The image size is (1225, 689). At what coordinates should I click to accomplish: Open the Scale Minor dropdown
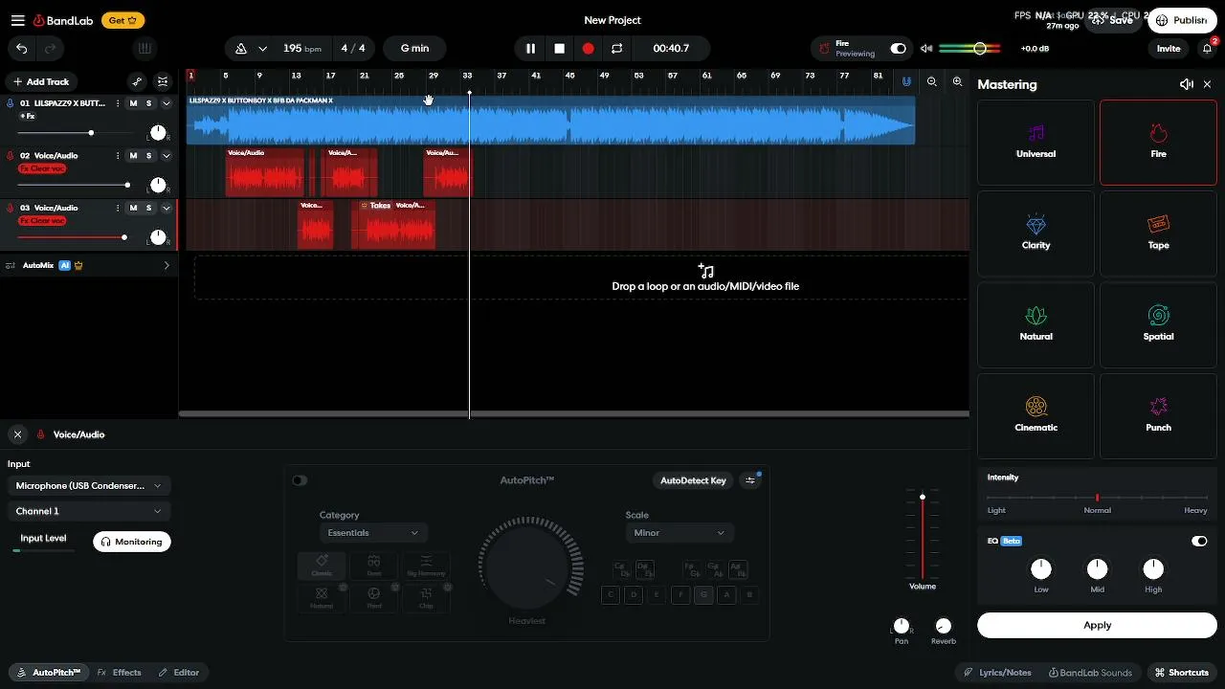click(679, 533)
